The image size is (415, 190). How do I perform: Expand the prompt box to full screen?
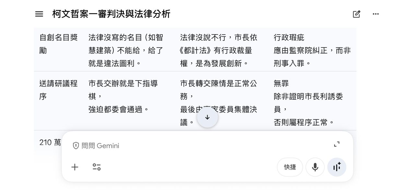[337, 144]
